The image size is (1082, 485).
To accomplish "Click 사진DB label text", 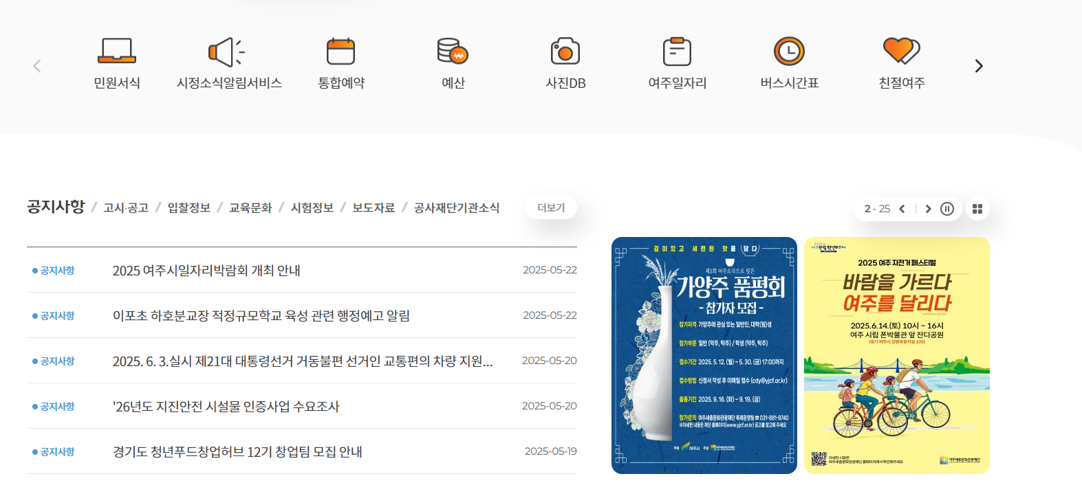I will [565, 83].
